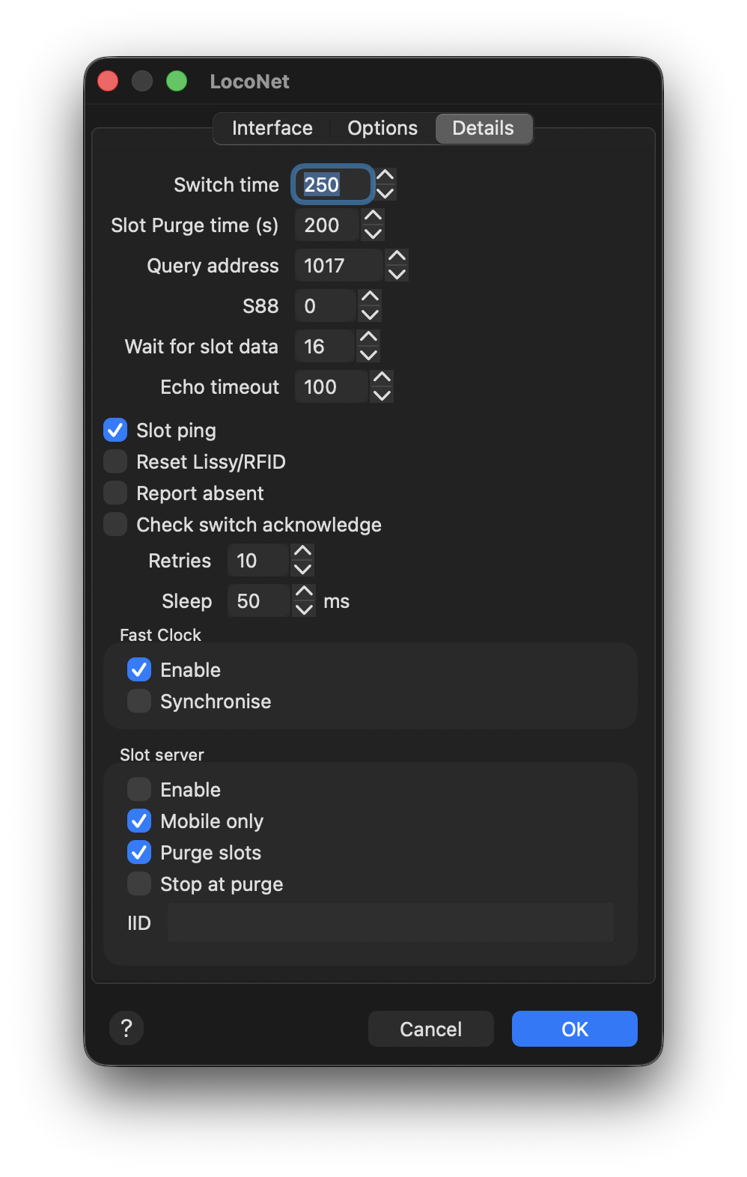
Task: Increase the Retries count
Action: click(302, 552)
